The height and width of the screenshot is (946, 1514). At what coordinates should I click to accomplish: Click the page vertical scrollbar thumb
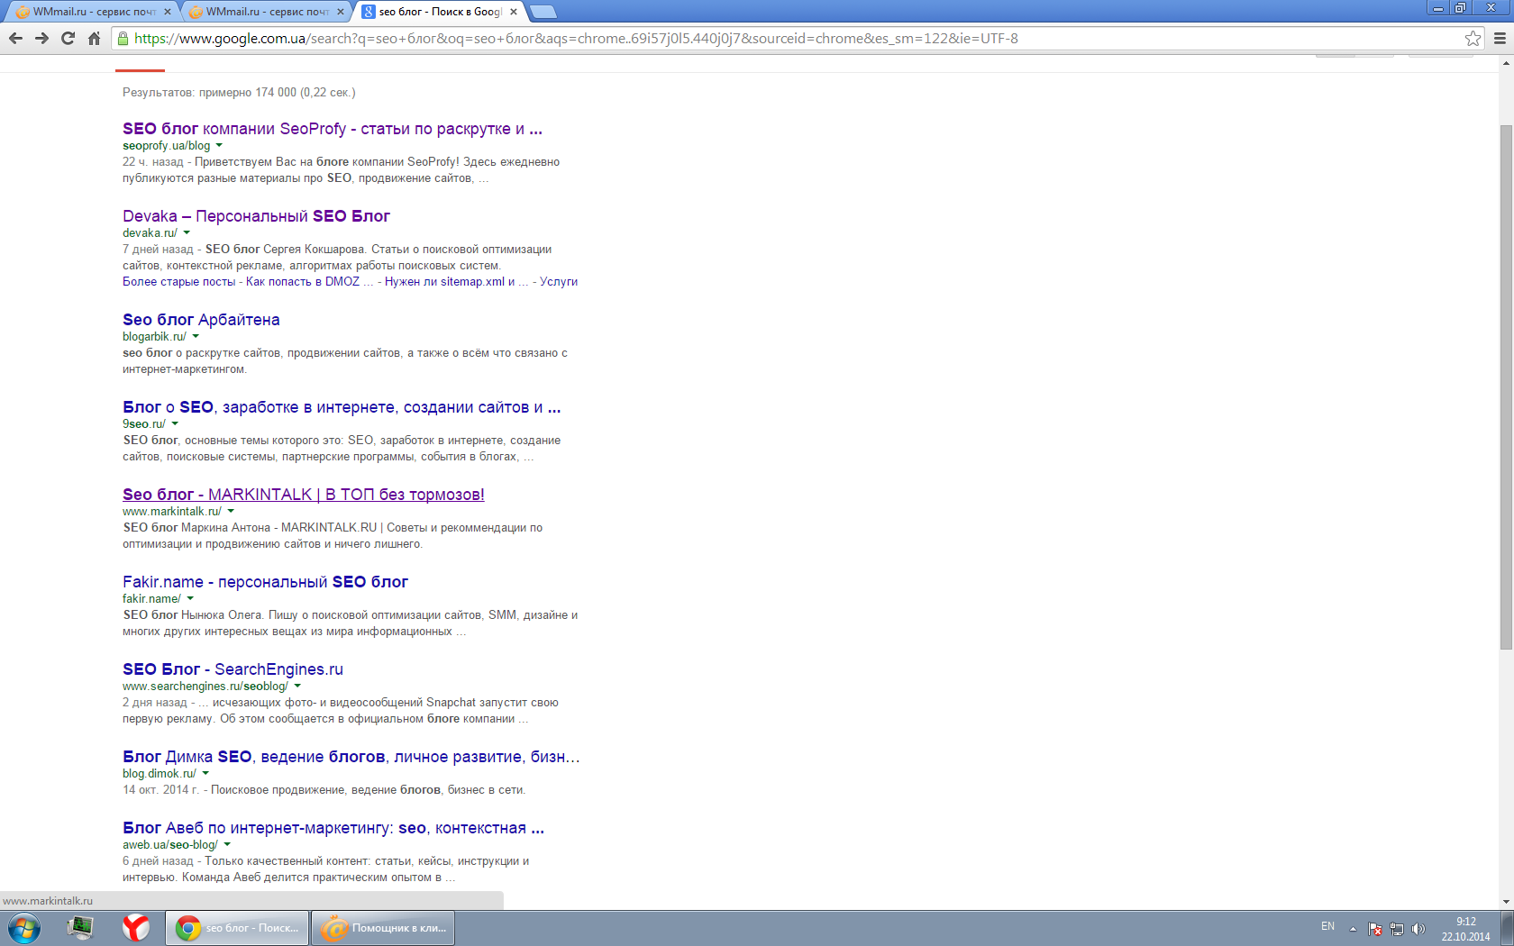1506,387
